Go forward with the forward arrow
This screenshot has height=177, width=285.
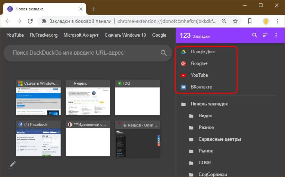pyautogui.click(x=19, y=21)
